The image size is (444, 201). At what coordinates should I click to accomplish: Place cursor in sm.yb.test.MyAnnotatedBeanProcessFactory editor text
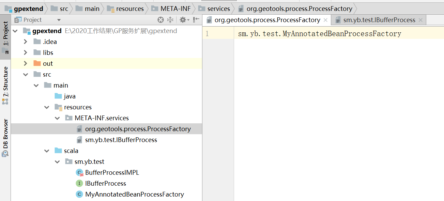pyautogui.click(x=320, y=34)
